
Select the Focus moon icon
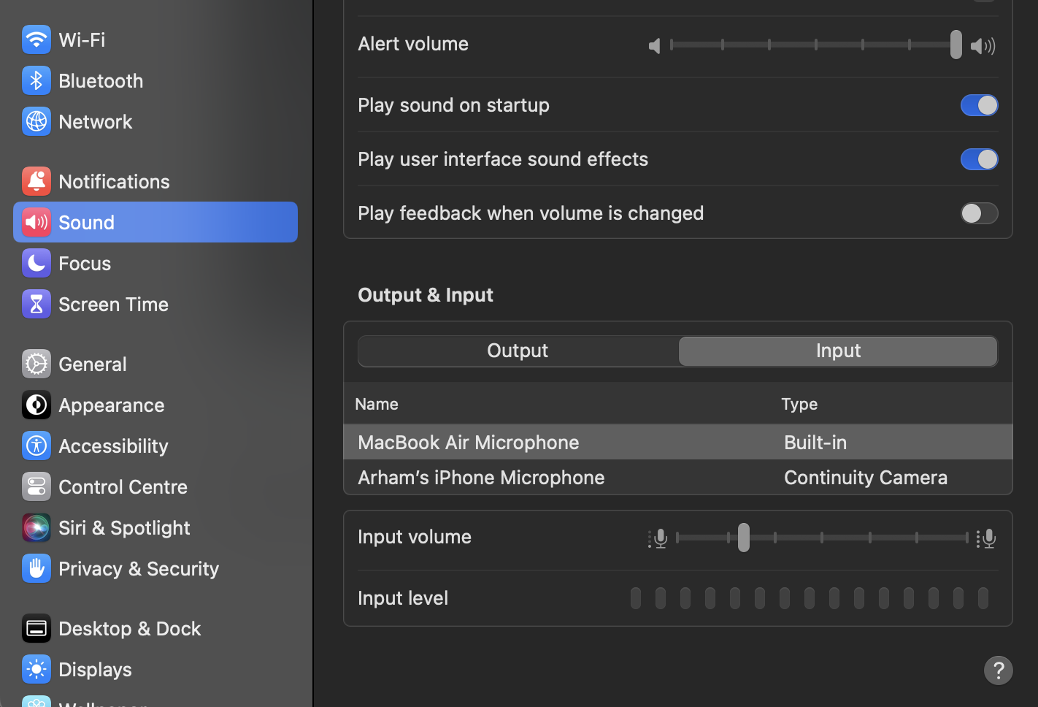pos(36,263)
